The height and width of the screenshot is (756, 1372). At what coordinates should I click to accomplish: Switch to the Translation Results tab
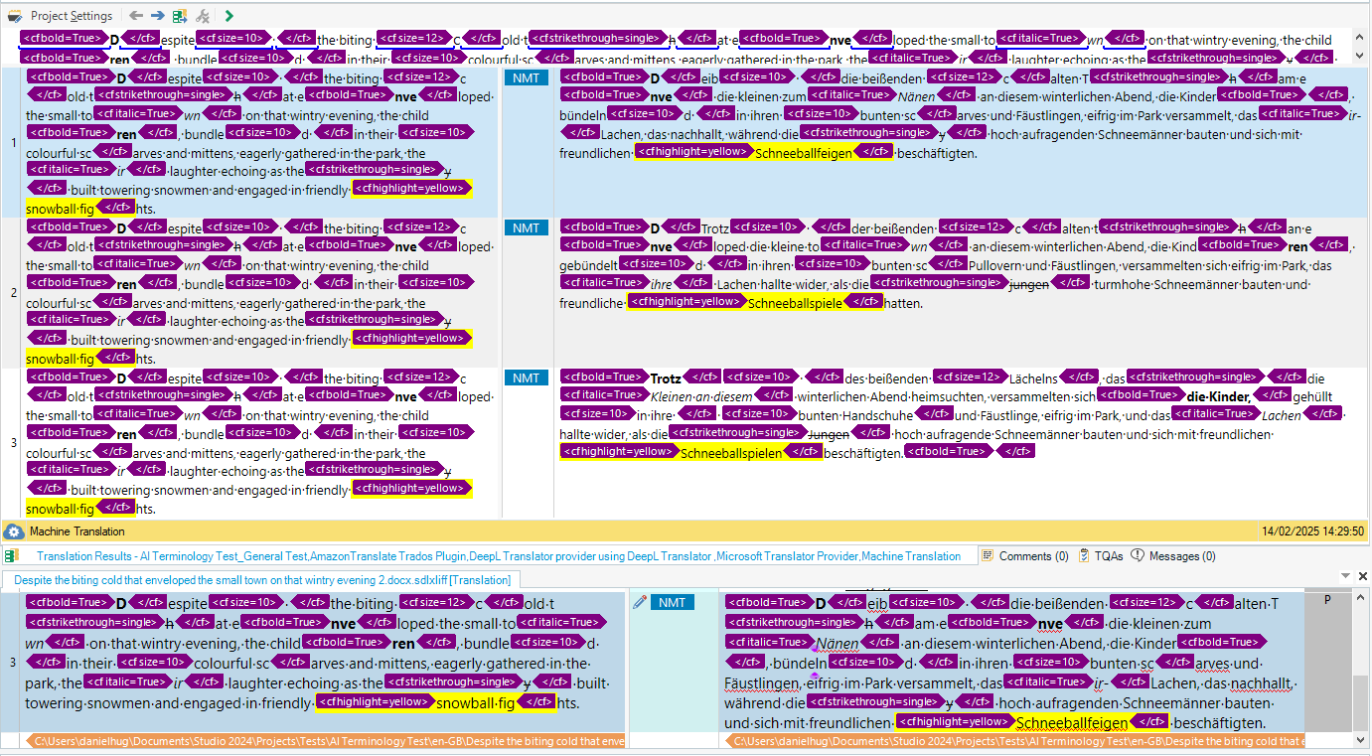pos(499,556)
